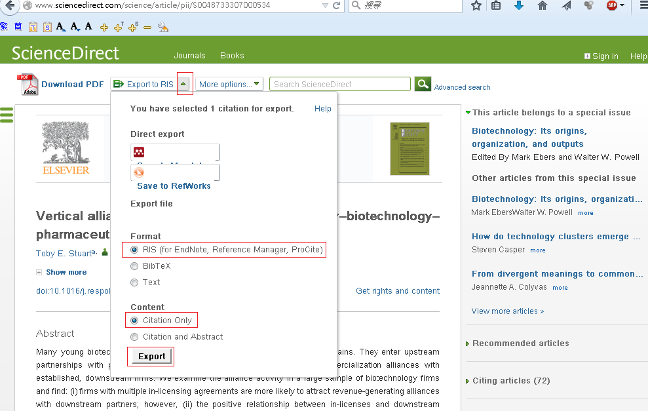Open the Journals menu
Viewport: 648px width, 411px height.
(190, 56)
